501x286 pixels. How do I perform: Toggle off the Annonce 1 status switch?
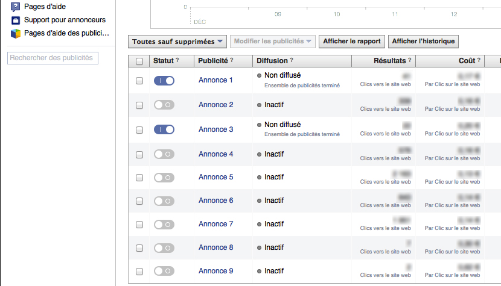click(x=164, y=81)
